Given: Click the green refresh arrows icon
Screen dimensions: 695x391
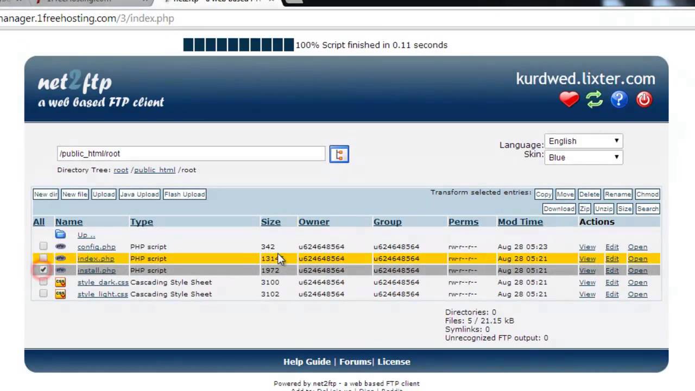Looking at the screenshot, I should click(x=594, y=99).
